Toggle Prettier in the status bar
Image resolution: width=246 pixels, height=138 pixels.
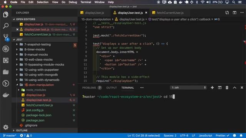click(x=222, y=135)
